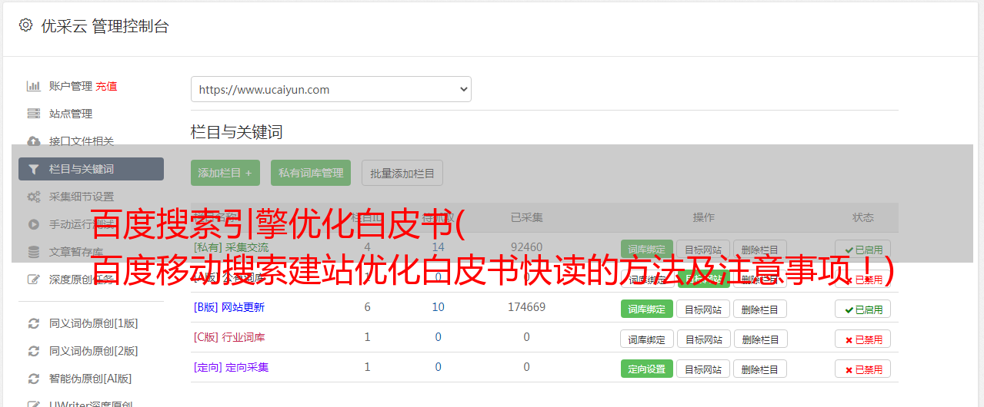The image size is (984, 407).
Task: Click the 状态 column header
Action: (x=863, y=217)
